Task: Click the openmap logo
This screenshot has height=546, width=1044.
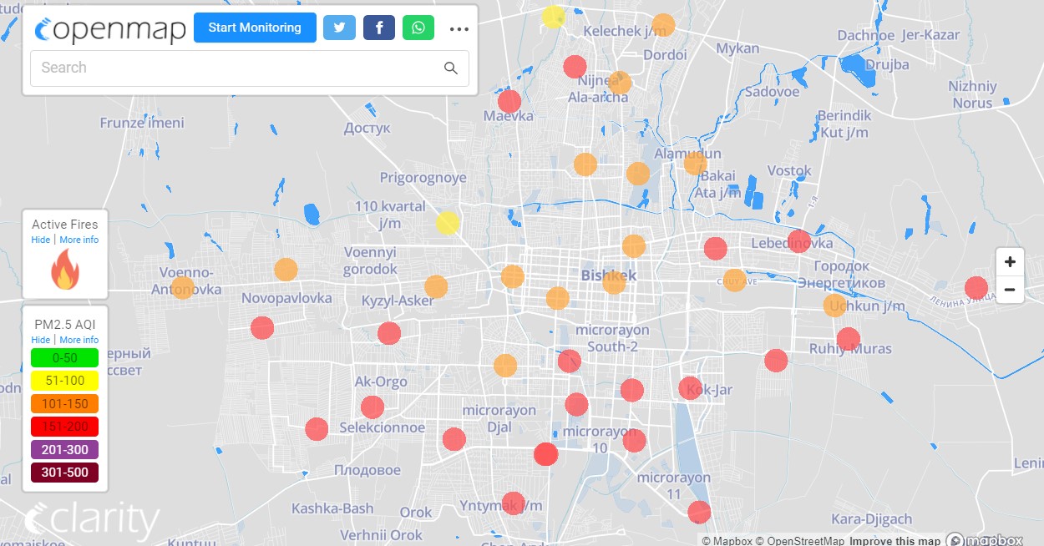Action: 110,29
